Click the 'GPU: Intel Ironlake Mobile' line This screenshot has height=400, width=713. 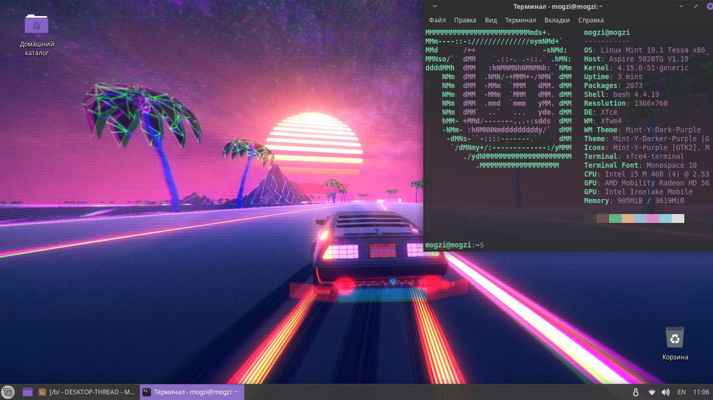tap(638, 192)
